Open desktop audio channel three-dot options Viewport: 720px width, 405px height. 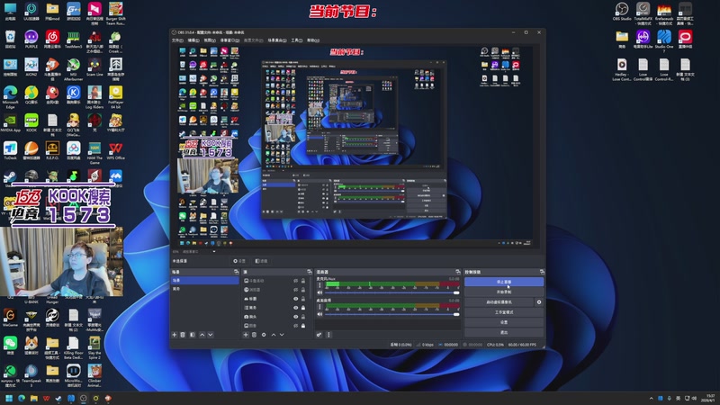[x=320, y=307]
